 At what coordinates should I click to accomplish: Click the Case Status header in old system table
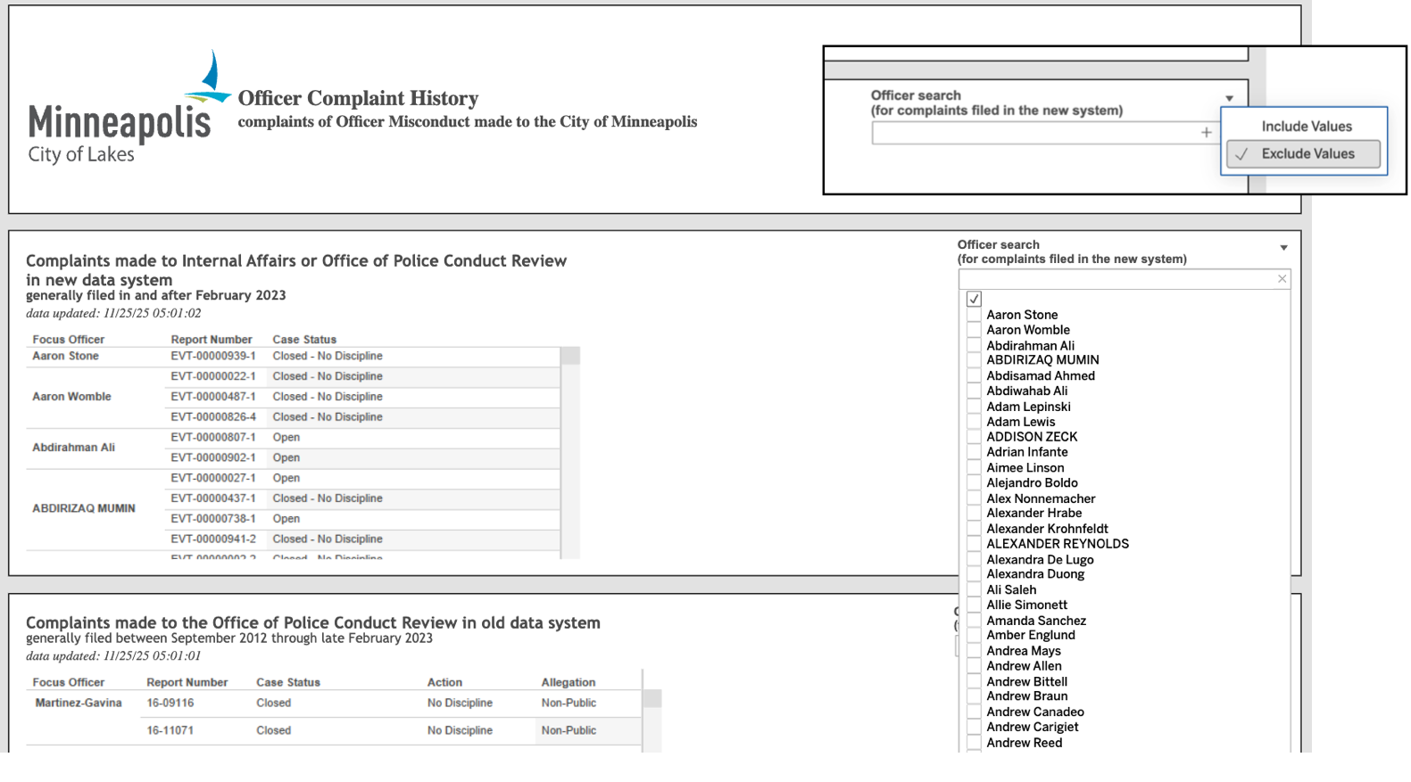(287, 682)
